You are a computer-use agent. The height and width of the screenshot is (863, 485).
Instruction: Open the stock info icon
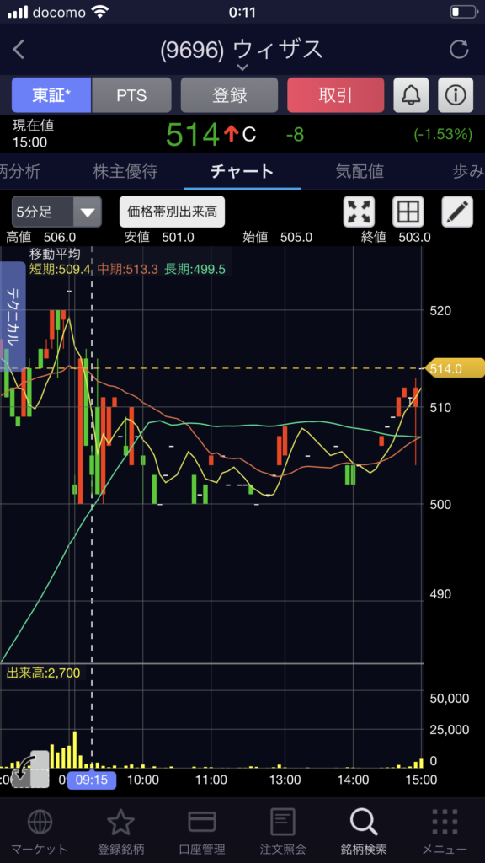coord(456,95)
